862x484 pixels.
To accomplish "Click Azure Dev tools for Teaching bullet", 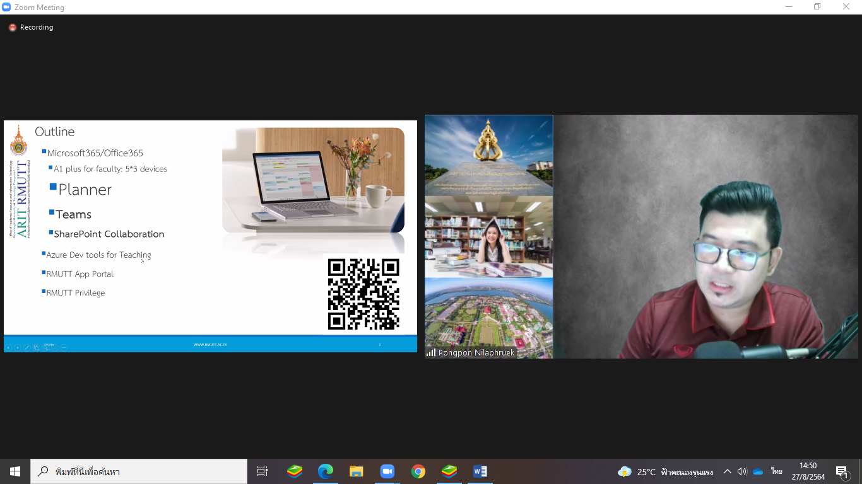I will tap(98, 255).
